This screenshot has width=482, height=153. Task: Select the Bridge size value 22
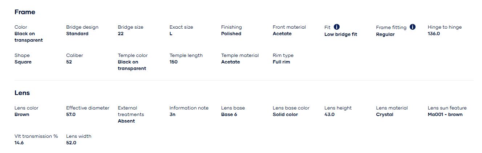[121, 34]
